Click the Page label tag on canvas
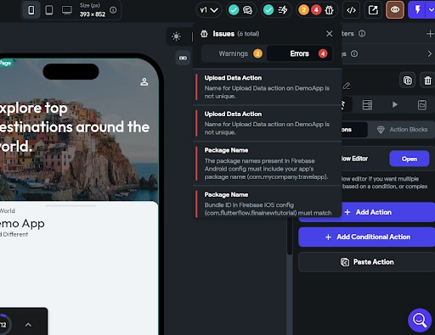 click(x=5, y=63)
